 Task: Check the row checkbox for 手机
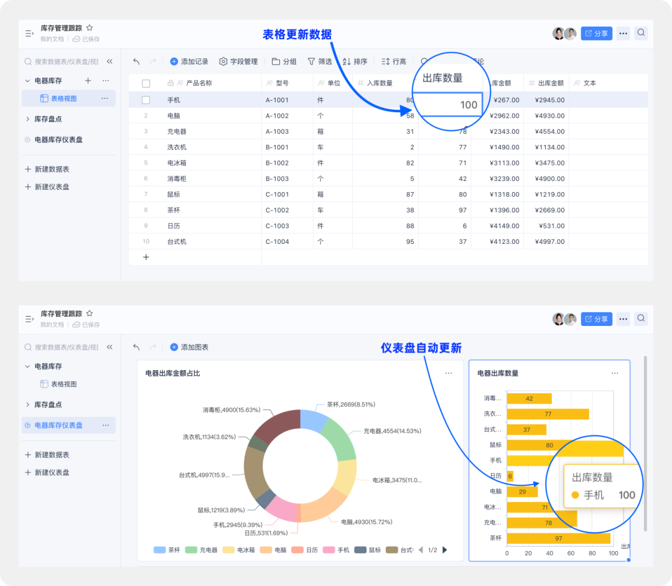[x=146, y=100]
